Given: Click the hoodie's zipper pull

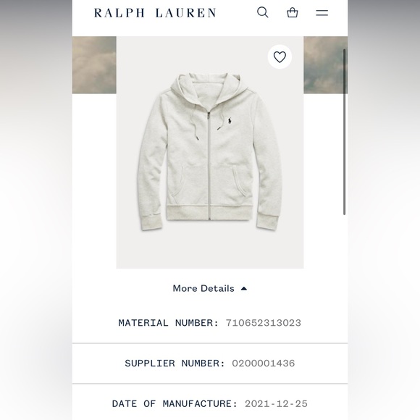Looking at the screenshot, I should tap(208, 116).
